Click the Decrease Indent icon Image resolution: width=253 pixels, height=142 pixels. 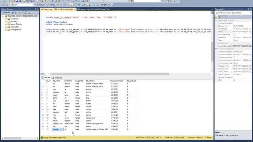point(102,5)
